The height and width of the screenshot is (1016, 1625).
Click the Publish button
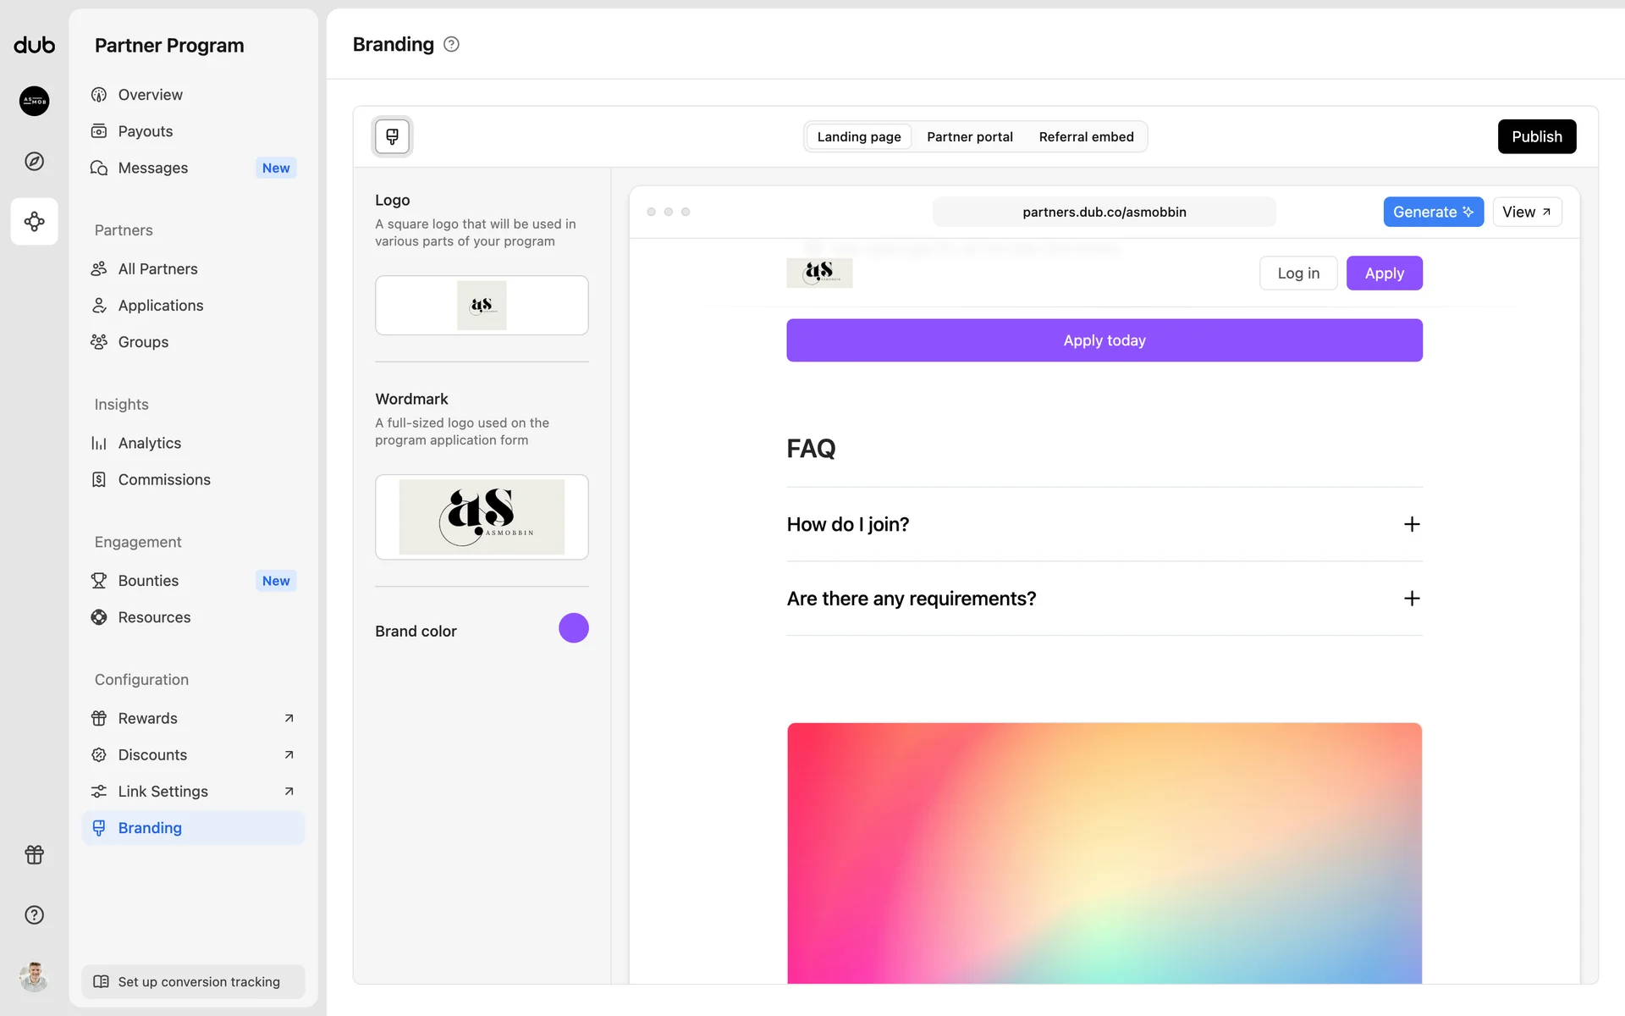click(x=1536, y=136)
